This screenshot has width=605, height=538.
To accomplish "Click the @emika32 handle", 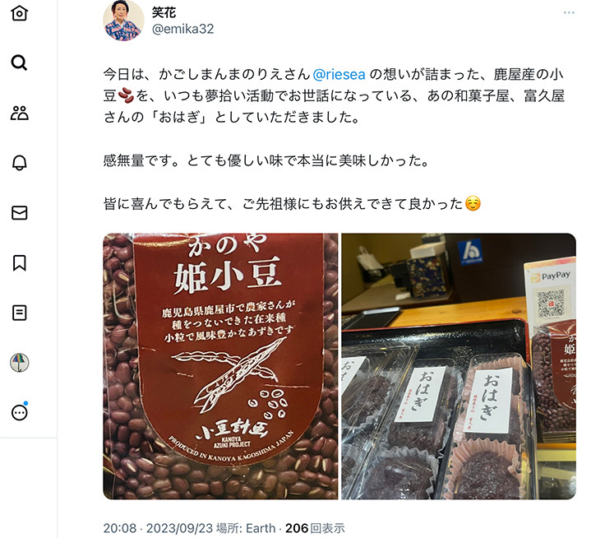I will point(182,29).
